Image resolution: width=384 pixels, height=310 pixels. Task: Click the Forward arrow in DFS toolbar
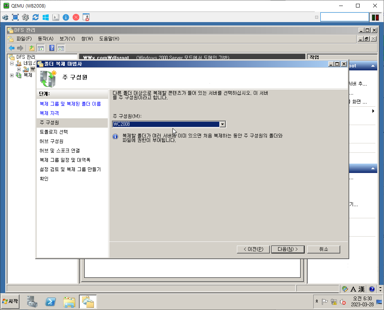pyautogui.click(x=20, y=48)
